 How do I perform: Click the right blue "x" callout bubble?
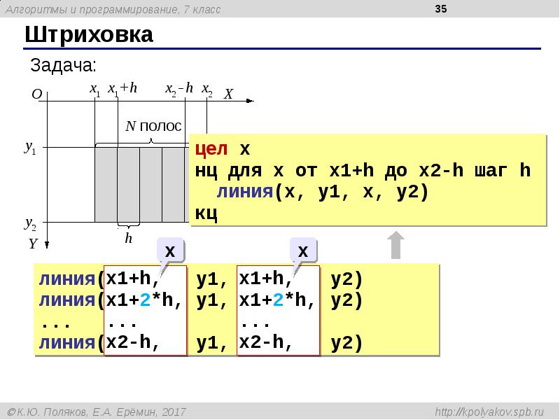[303, 251]
